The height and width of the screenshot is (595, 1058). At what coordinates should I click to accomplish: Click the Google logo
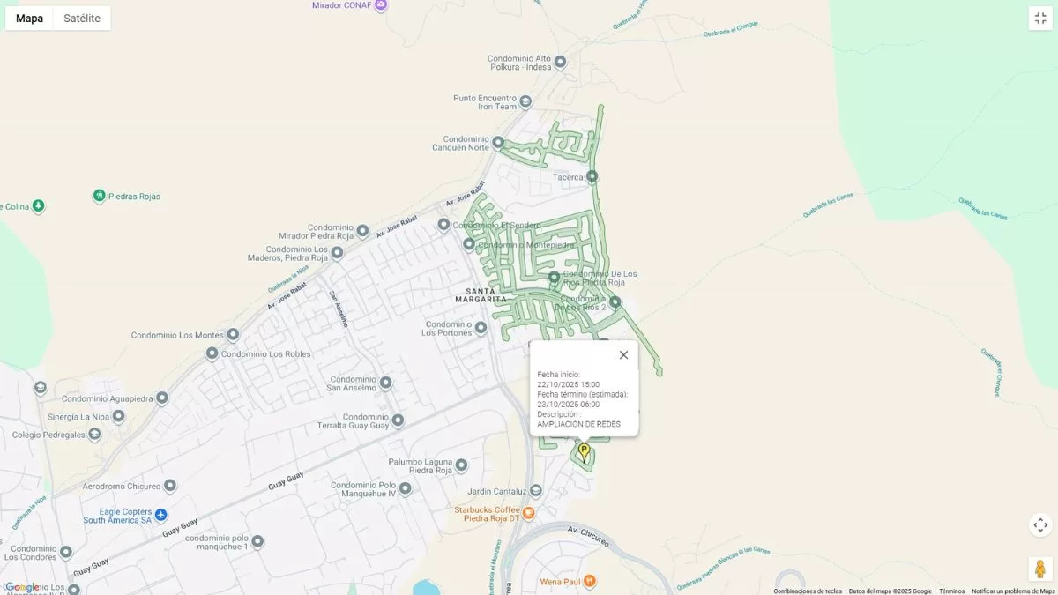(x=21, y=587)
